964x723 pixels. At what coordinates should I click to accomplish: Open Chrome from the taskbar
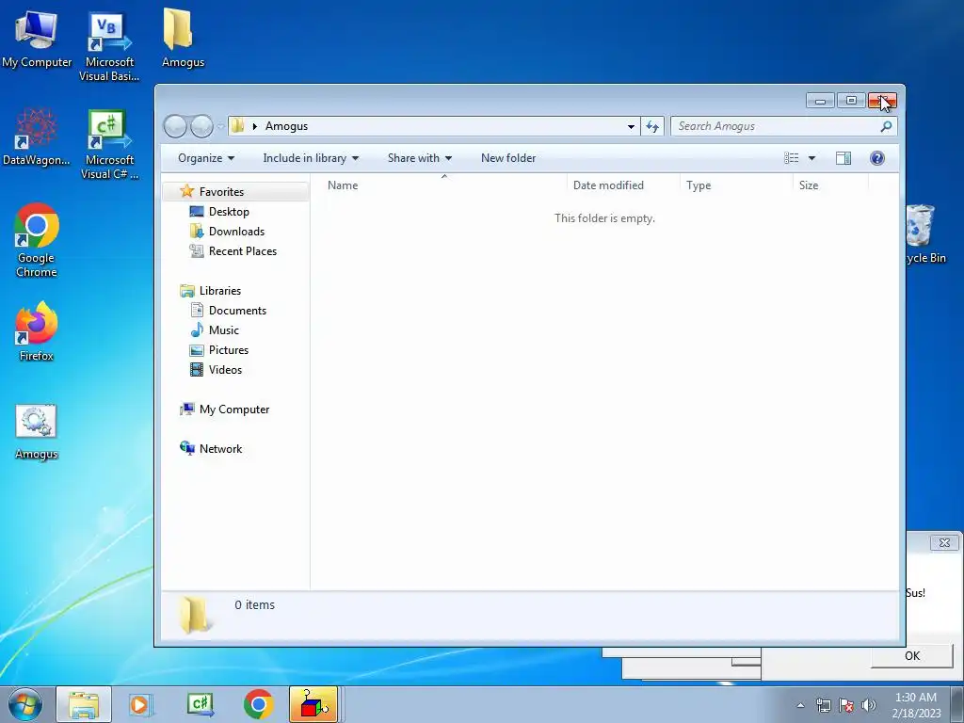tap(258, 704)
